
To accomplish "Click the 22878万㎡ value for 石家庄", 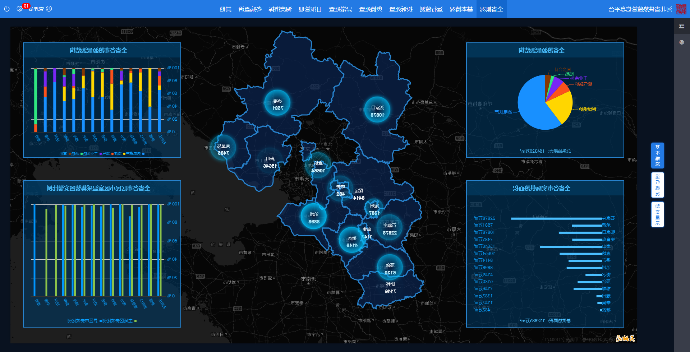I will [485, 218].
